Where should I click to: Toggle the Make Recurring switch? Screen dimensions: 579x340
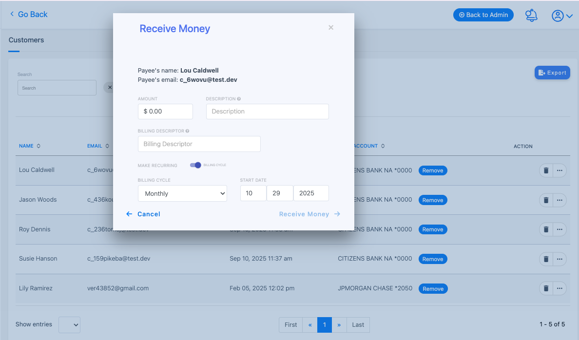[x=195, y=165]
